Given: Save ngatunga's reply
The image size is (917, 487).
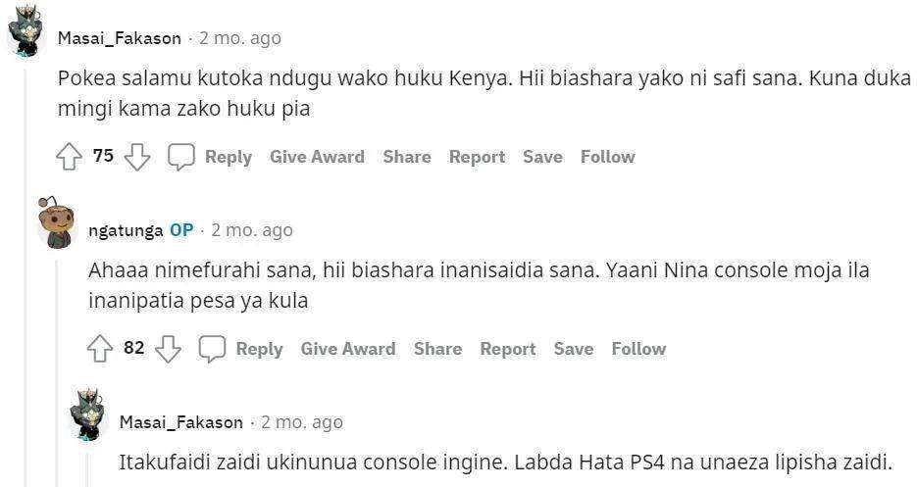Looking at the screenshot, I should tap(574, 349).
